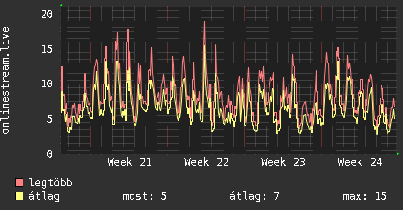Viewport: 403px width, 210px height.
Task: Select the Week 21 axis label
Action: pyautogui.click(x=130, y=162)
